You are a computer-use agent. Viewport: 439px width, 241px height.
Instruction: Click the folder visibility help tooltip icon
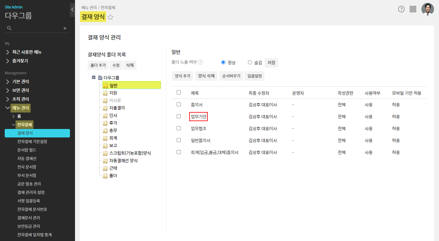pos(201,62)
